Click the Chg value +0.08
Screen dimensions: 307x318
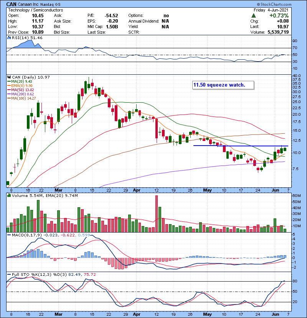282,21
